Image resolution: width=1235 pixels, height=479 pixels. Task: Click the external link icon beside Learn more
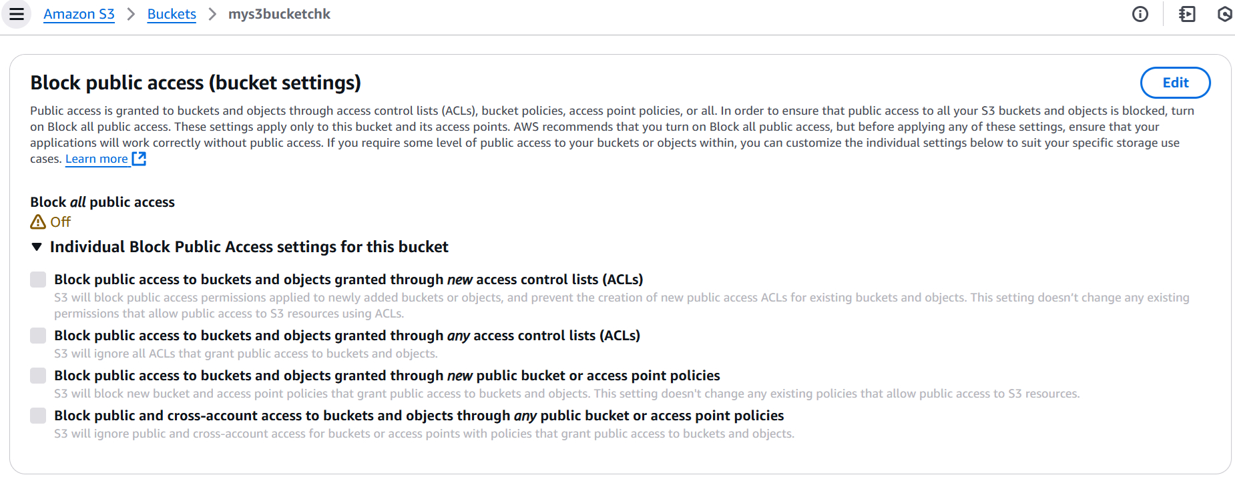[x=139, y=159]
